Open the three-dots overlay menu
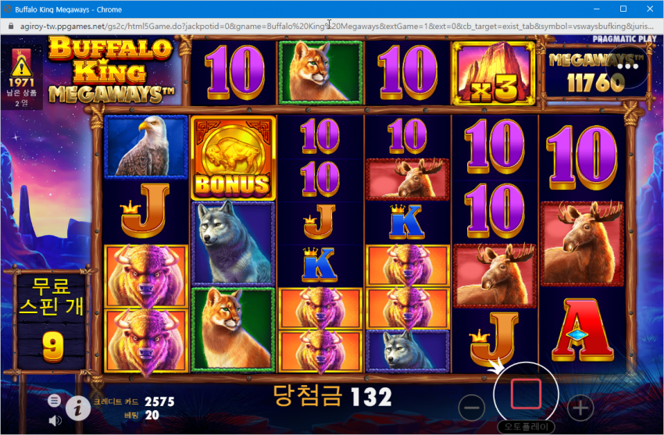Image resolution: width=664 pixels, height=435 pixels. point(627,67)
